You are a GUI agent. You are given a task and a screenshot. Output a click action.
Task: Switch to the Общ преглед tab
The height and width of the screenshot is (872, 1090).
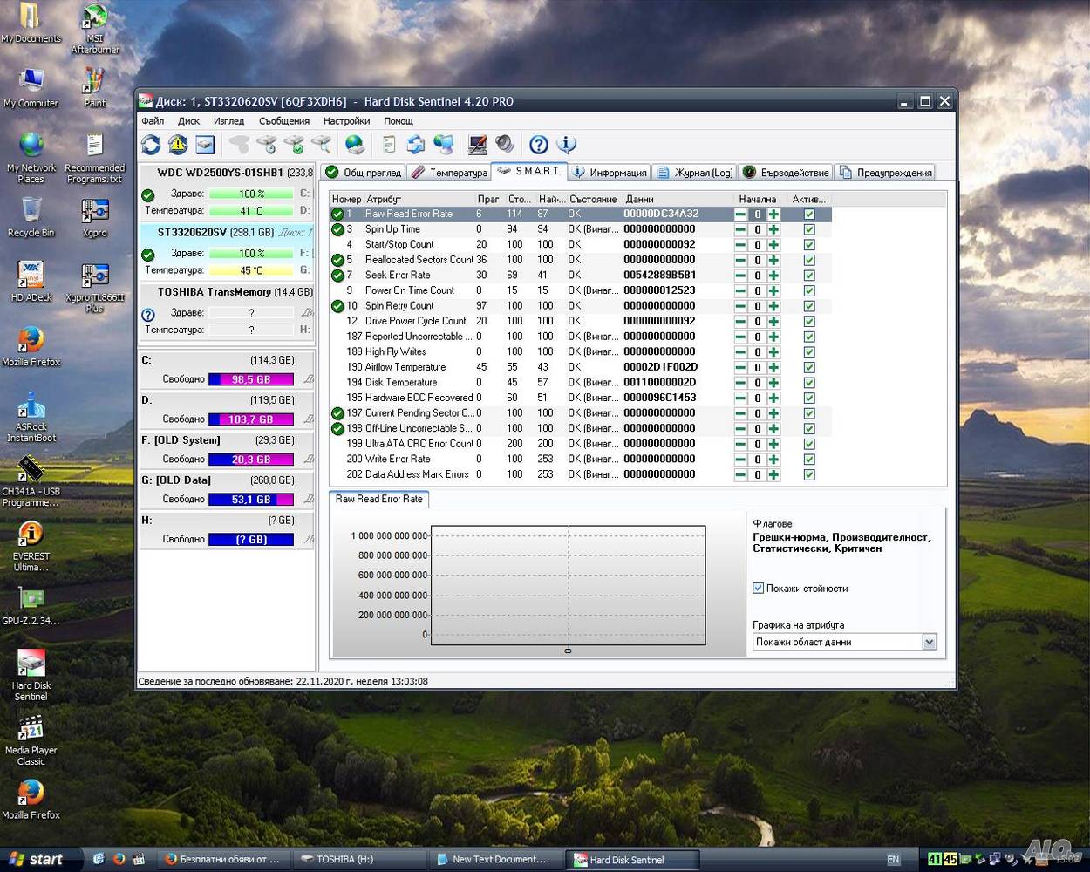point(363,173)
